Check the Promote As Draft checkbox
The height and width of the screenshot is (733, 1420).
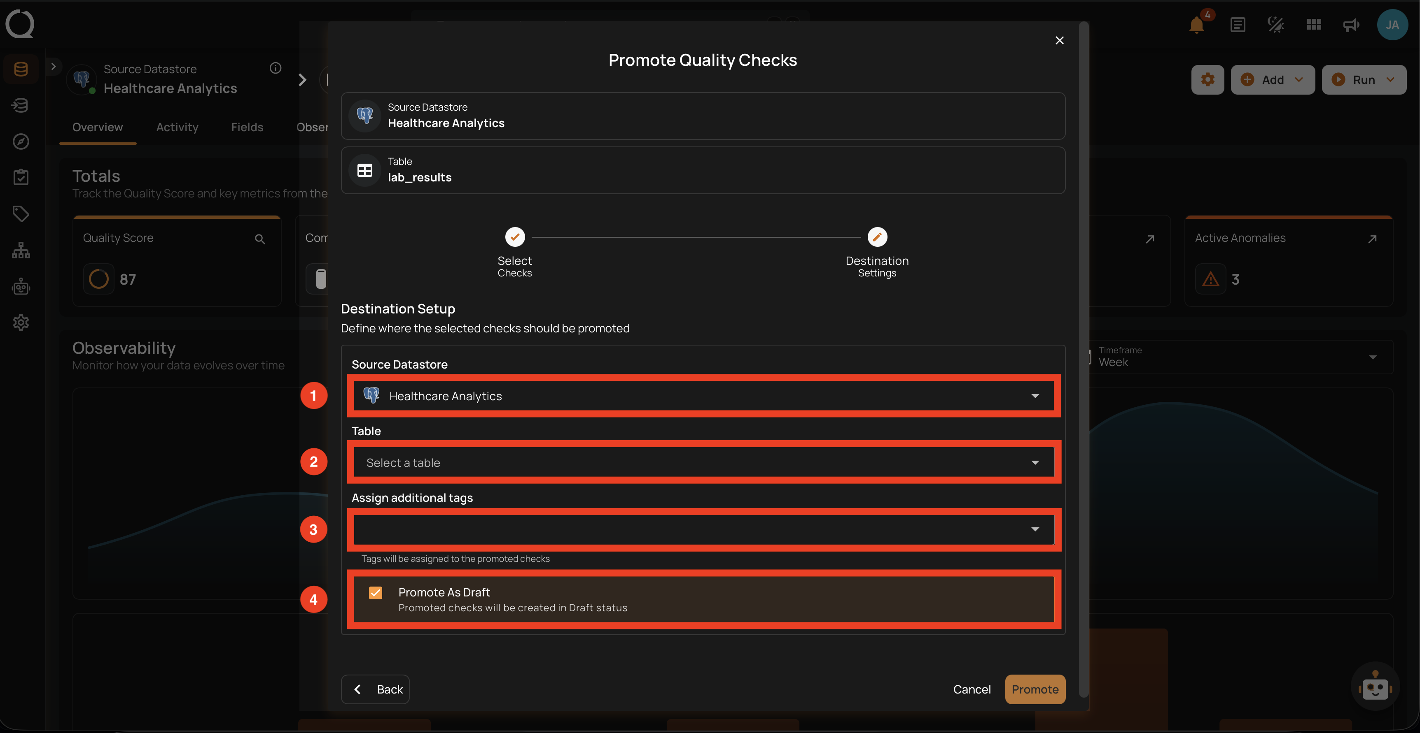click(376, 593)
